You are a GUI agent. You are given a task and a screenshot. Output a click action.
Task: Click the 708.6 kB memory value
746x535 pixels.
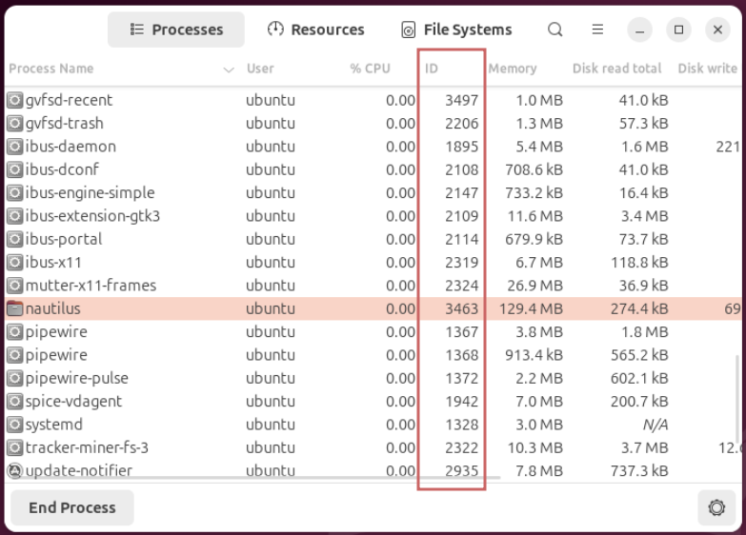534,169
